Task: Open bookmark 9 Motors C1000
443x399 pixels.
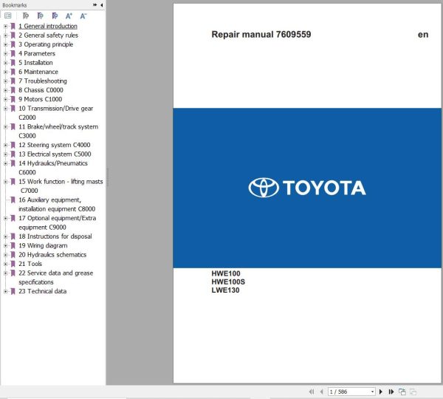Action: point(41,99)
